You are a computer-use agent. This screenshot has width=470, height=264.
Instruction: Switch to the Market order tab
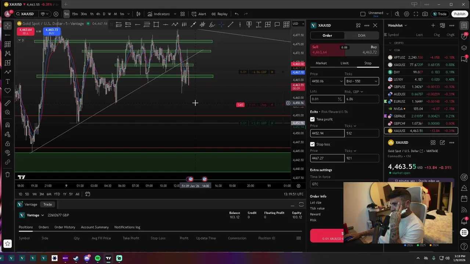321,63
